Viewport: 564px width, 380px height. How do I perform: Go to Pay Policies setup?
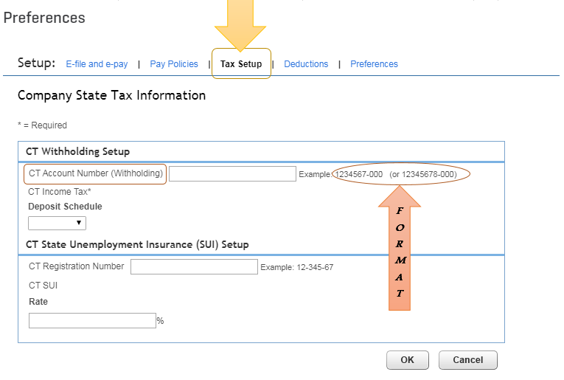coord(174,64)
